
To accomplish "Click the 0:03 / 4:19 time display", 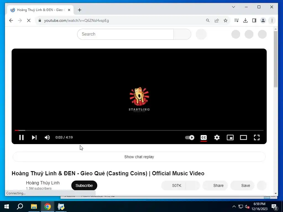I will (x=64, y=137).
